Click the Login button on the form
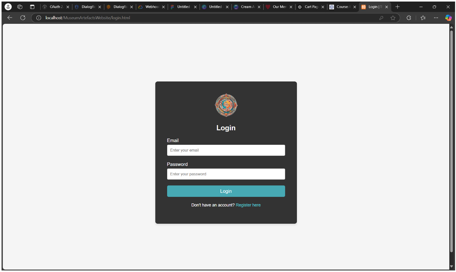Image resolution: width=456 pixels, height=272 pixels. click(x=226, y=191)
